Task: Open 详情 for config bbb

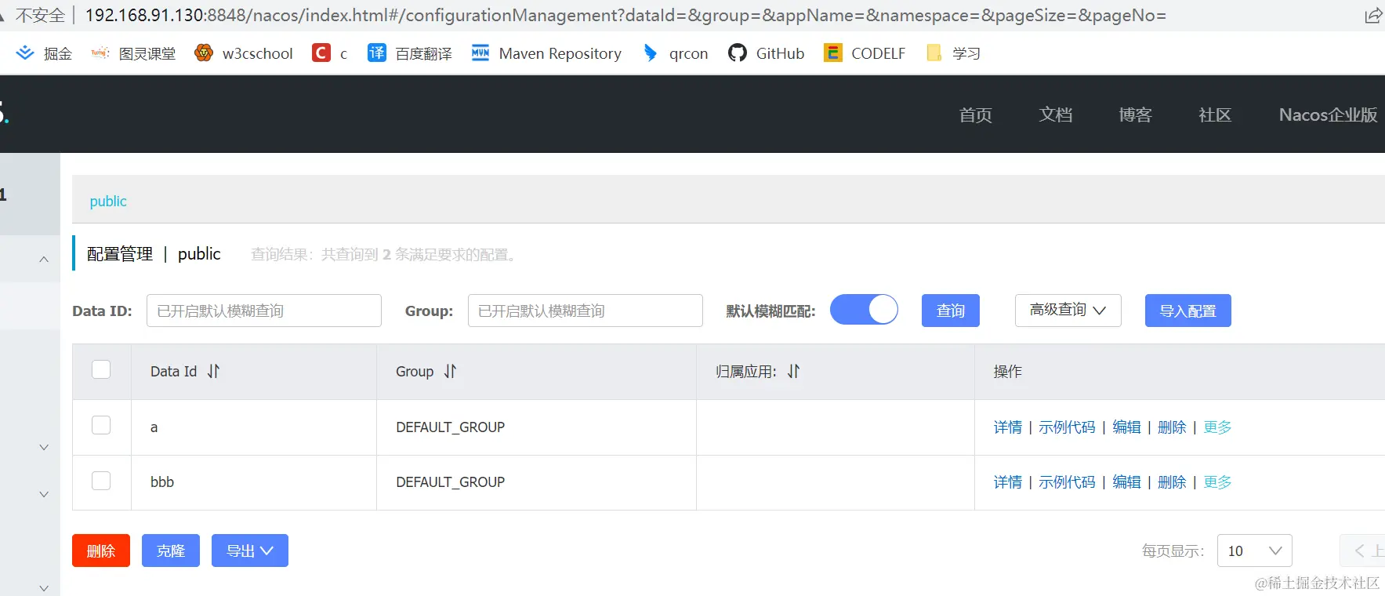Action: click(x=1008, y=482)
